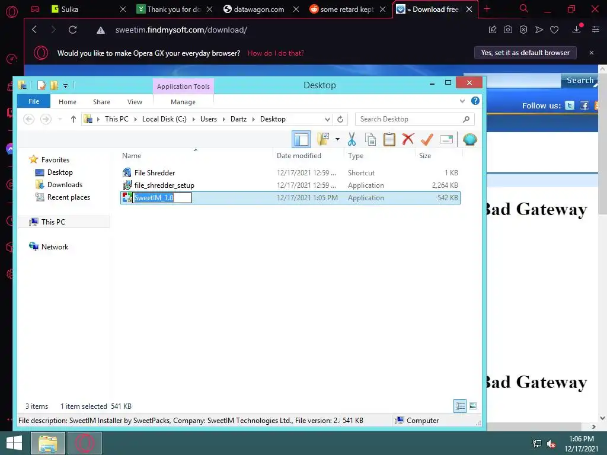Sort by Size column header
This screenshot has height=455, width=607.
[x=439, y=156]
